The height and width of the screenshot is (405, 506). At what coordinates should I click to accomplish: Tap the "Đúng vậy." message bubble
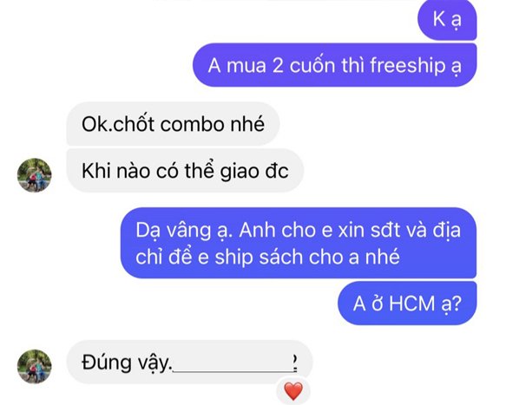click(x=189, y=363)
